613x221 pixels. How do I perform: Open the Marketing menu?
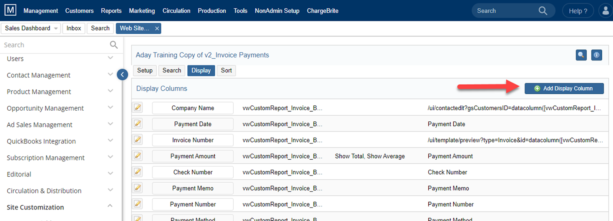142,11
